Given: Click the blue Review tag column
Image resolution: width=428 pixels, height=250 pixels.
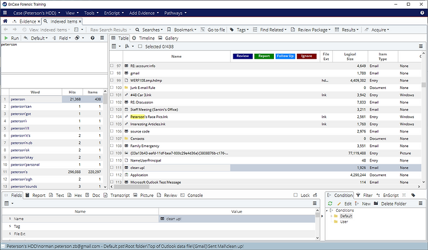Looking at the screenshot, I should click(x=243, y=56).
